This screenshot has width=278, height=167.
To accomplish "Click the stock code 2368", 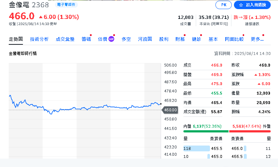I will pyautogui.click(x=40, y=5).
